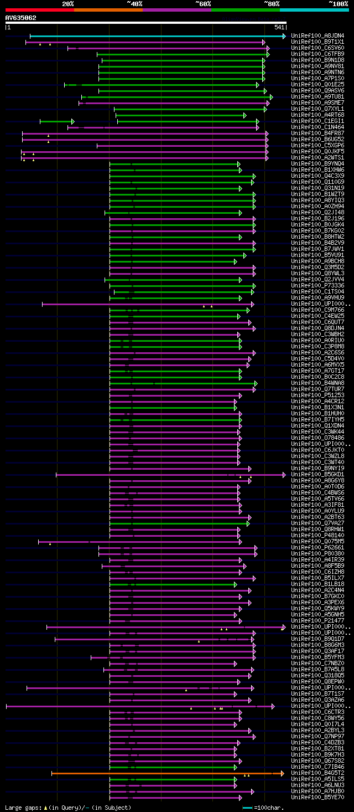Click the purple ~60% identity legend segment

176,9
